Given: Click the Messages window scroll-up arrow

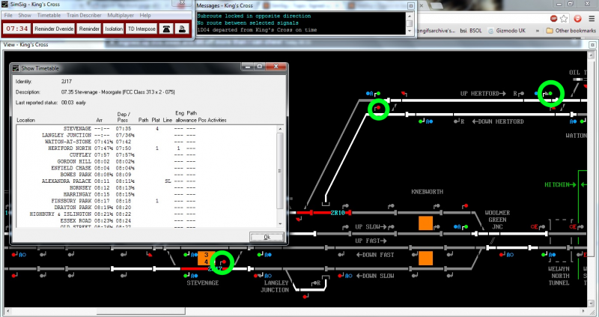Looking at the screenshot, I should click(410, 16).
